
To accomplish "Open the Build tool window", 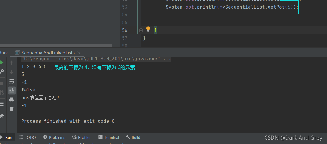I will point(133,137).
